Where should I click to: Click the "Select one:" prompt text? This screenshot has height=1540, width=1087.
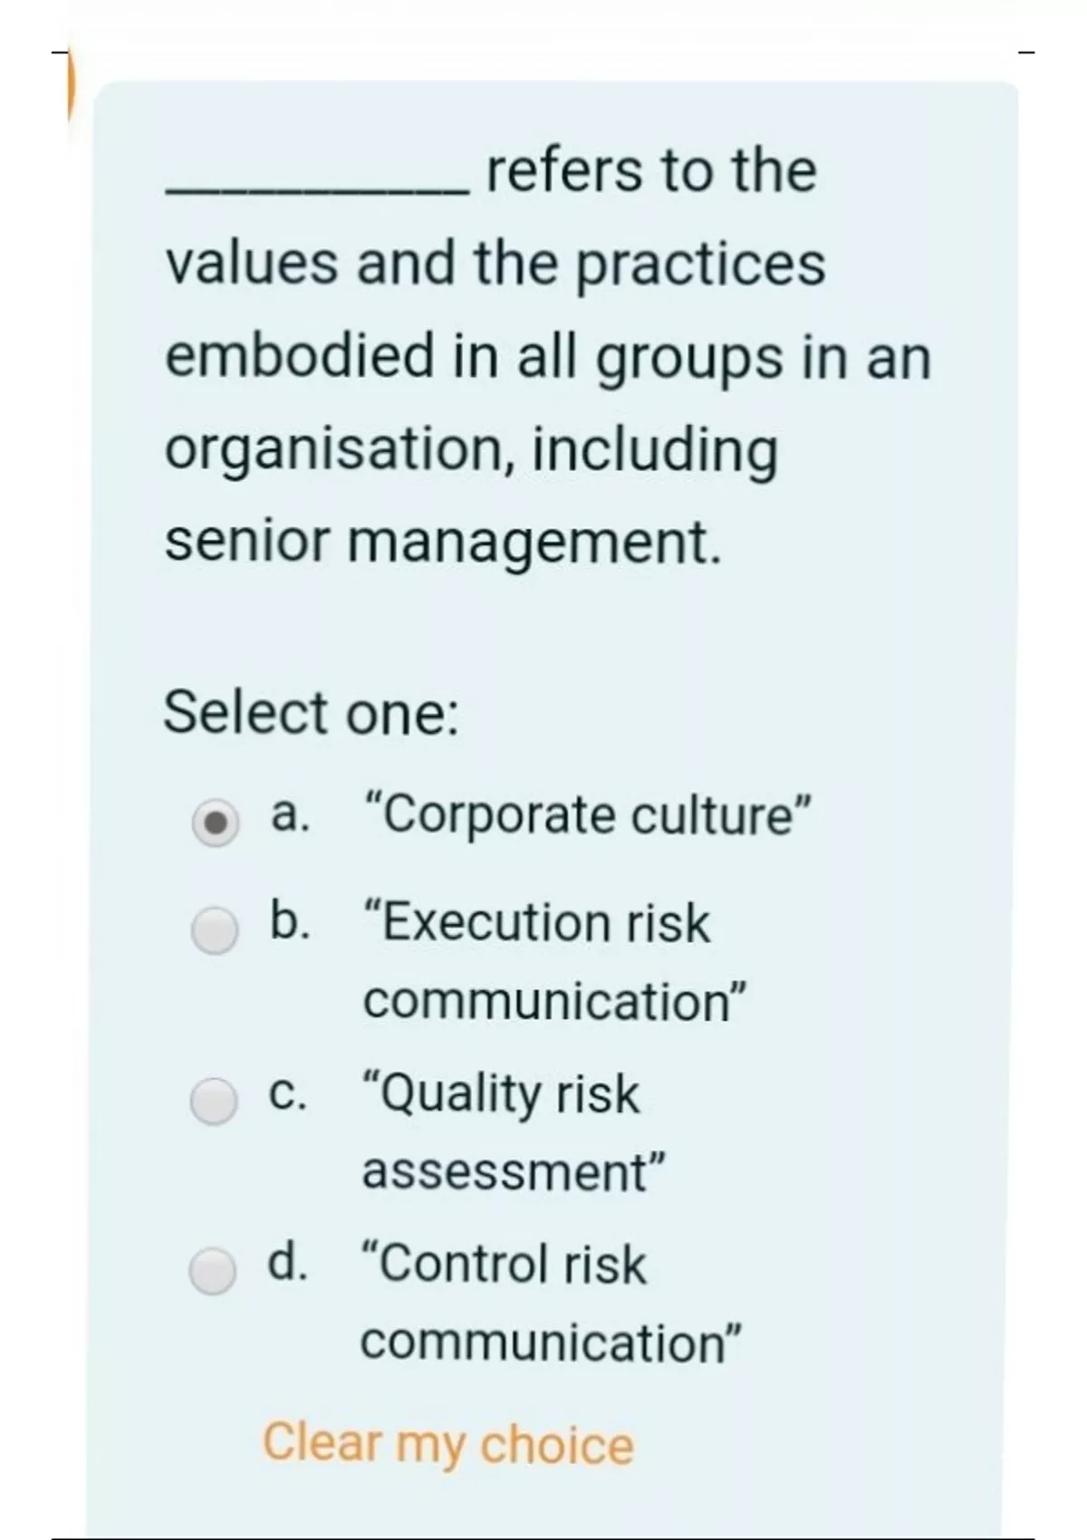pyautogui.click(x=311, y=712)
